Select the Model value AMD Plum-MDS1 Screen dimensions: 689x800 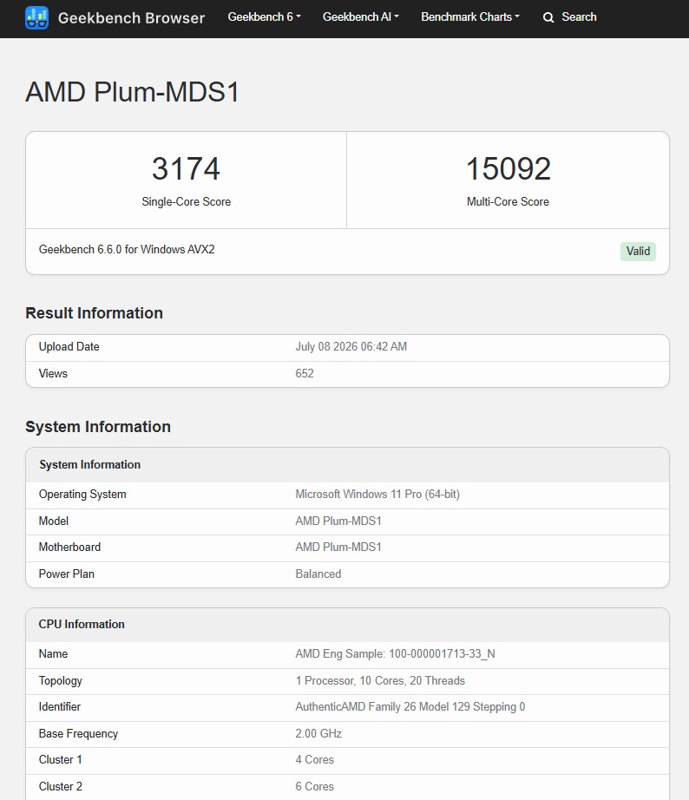[338, 521]
